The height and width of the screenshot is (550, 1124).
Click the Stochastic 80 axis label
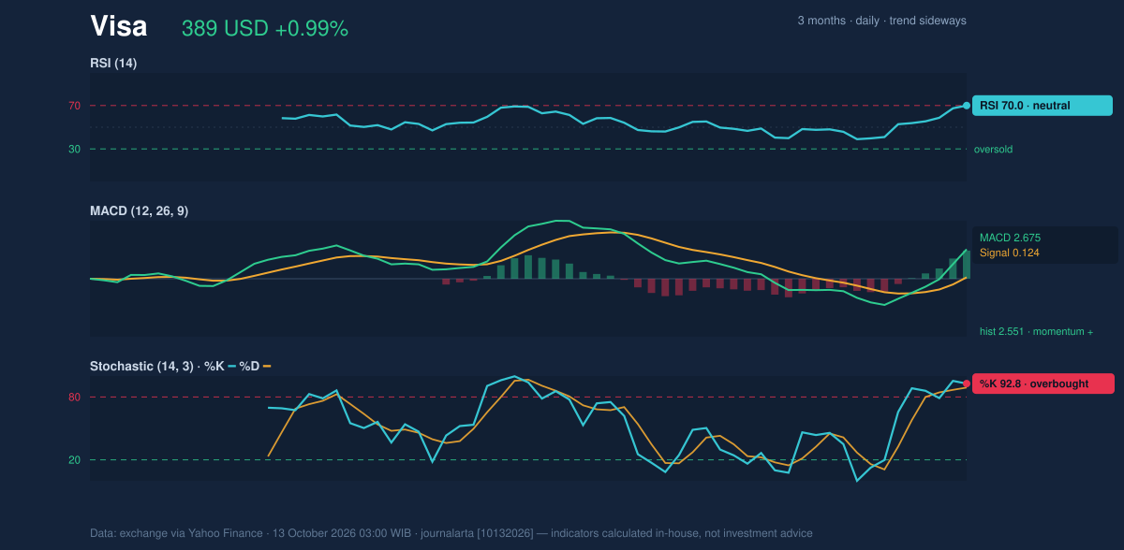[74, 398]
